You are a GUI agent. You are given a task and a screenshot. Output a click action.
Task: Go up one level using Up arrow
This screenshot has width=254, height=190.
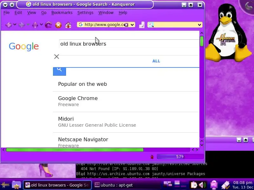pyautogui.click(x=35, y=25)
